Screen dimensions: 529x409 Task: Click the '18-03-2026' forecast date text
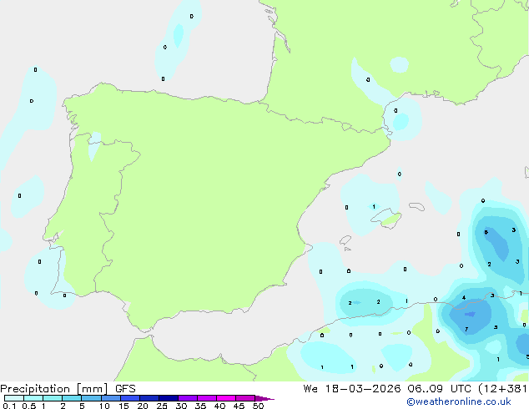[363, 389]
